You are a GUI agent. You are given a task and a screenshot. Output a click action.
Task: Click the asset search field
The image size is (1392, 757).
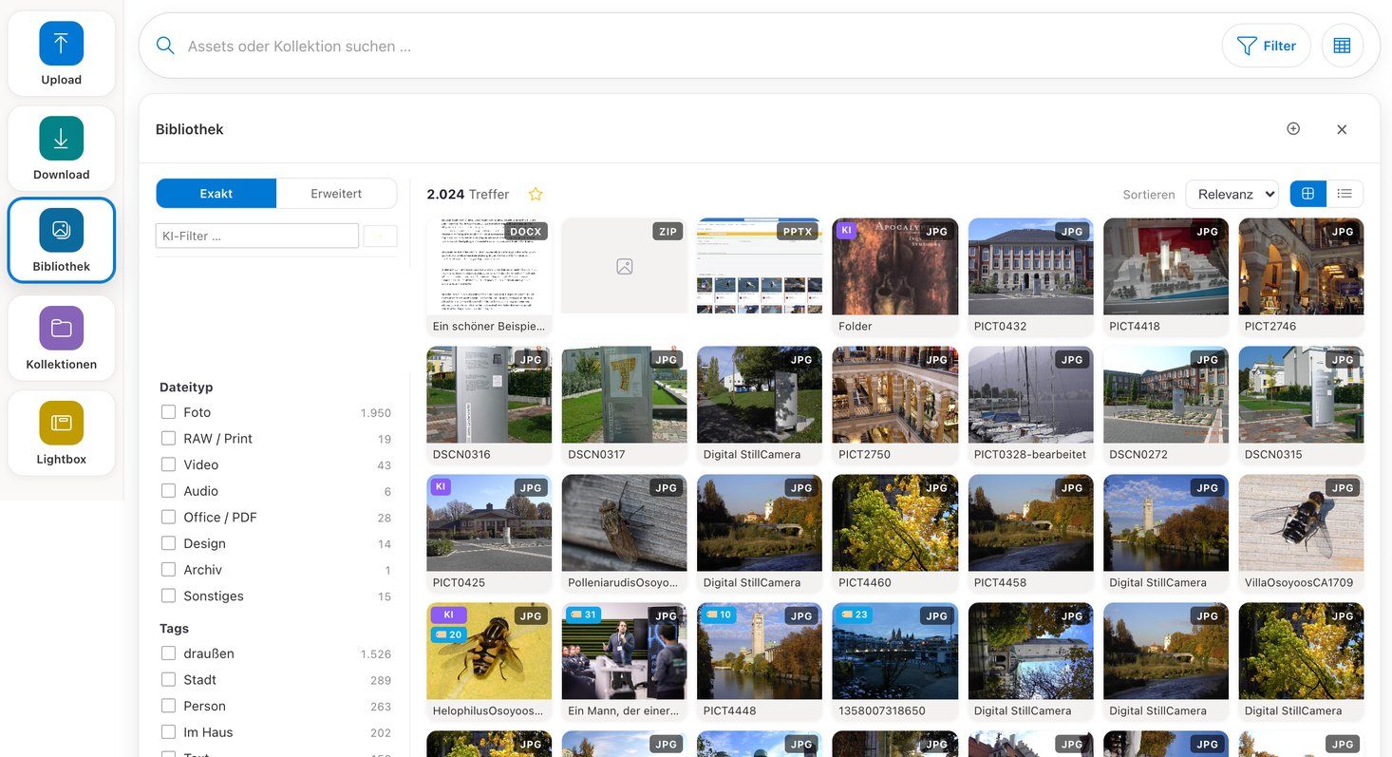click(x=698, y=46)
